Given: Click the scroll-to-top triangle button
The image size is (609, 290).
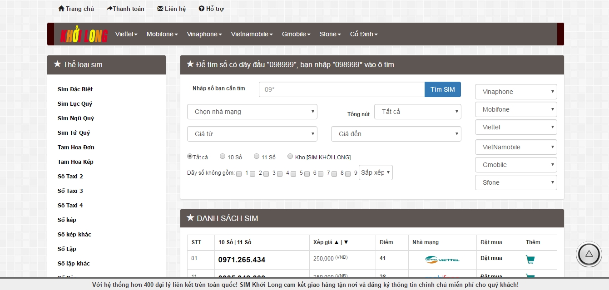Looking at the screenshot, I should click(x=589, y=254).
